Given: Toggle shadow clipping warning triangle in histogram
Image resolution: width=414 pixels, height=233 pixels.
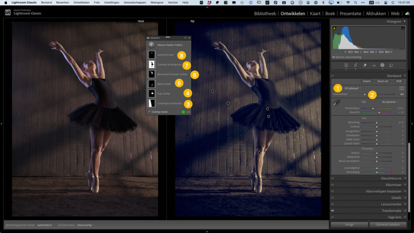Looking at the screenshot, I should coord(334,28).
